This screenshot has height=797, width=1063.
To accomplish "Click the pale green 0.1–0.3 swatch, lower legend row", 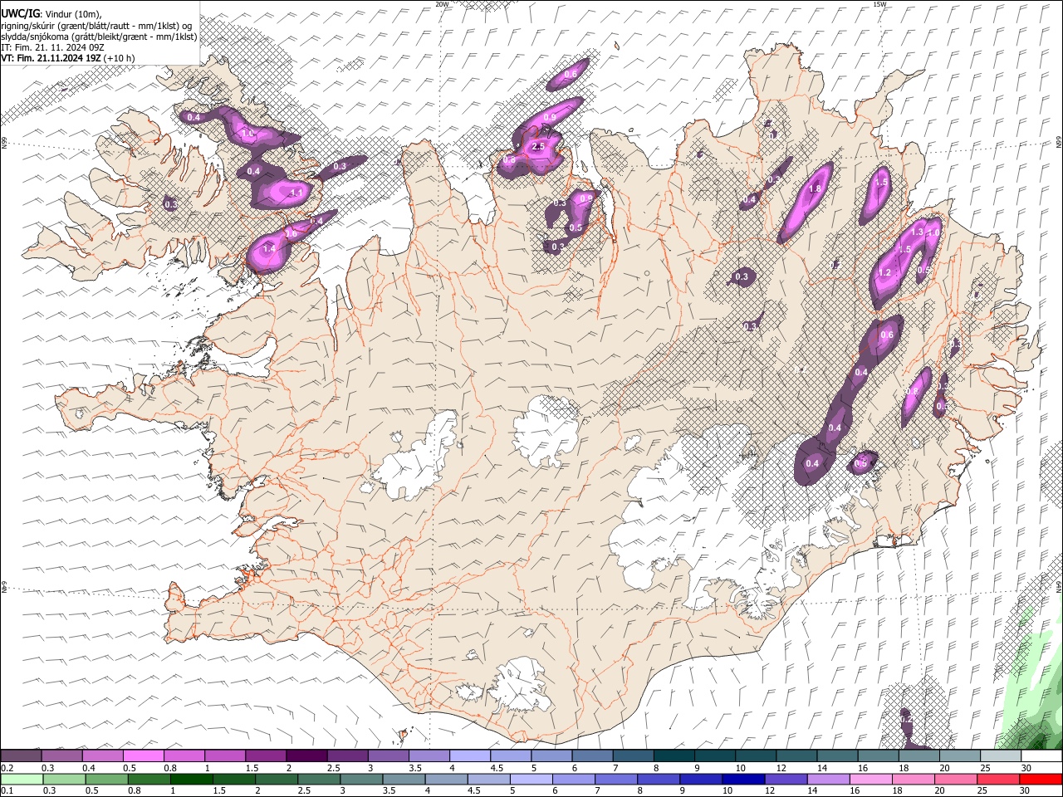I will point(21,779).
